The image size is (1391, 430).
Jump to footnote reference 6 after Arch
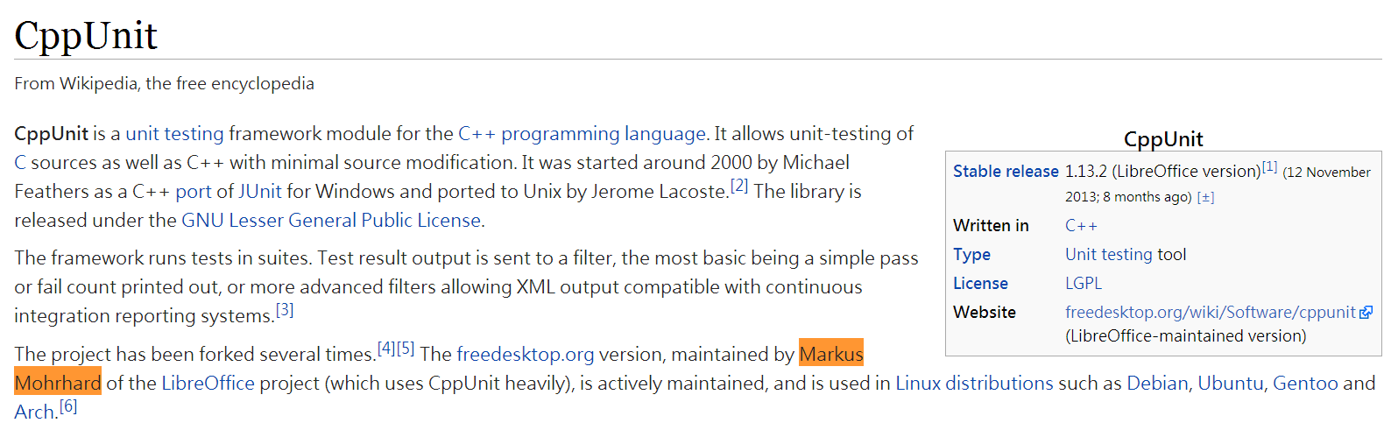68,406
